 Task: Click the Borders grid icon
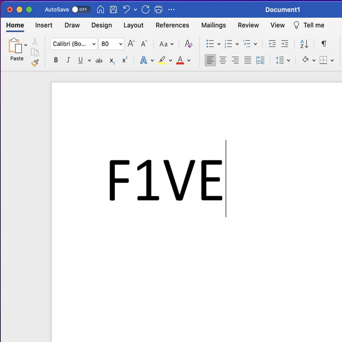[323, 60]
